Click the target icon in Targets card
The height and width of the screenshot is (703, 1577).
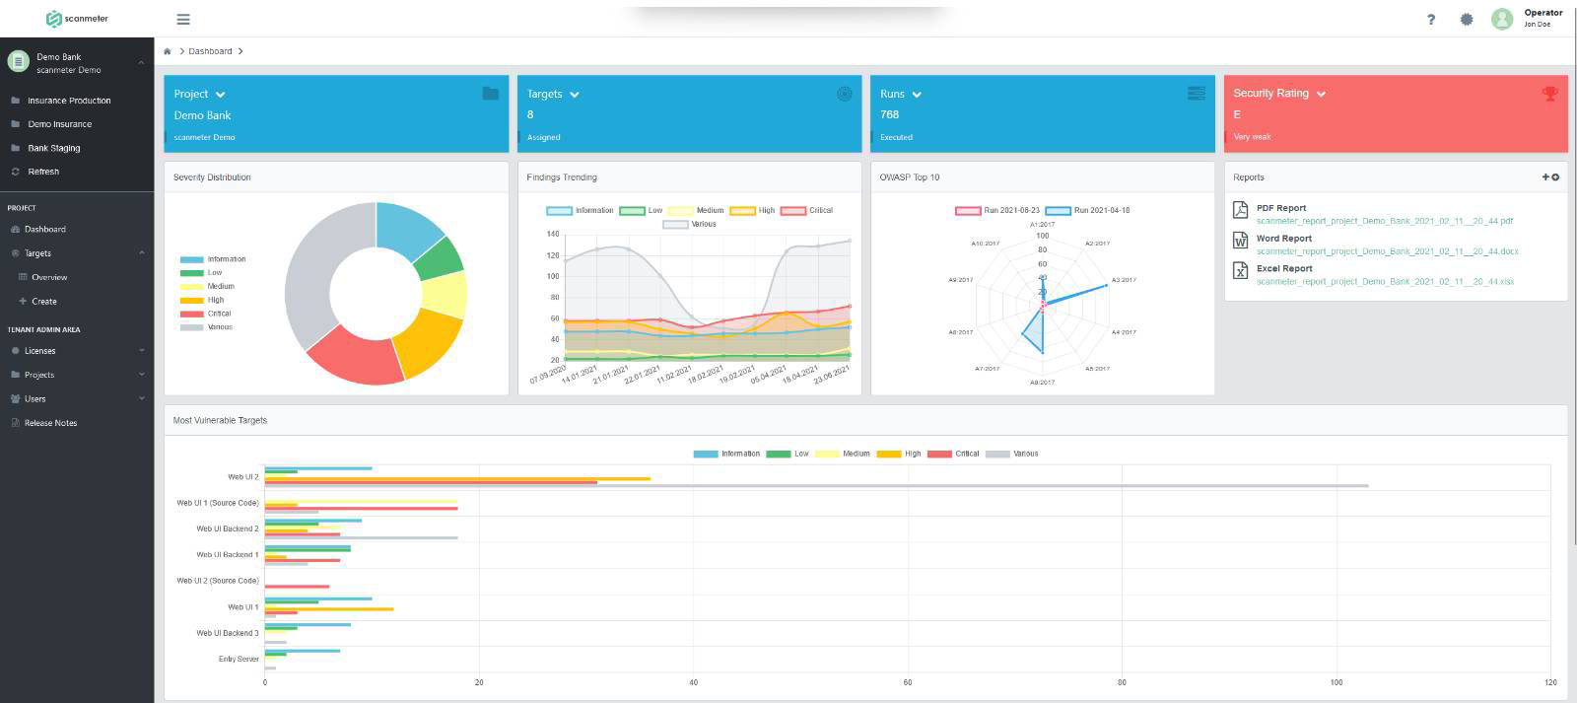pos(844,94)
